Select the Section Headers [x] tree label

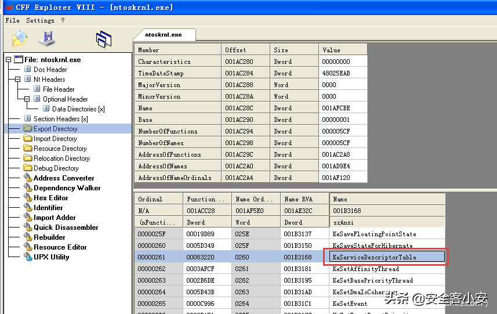[x=61, y=118]
